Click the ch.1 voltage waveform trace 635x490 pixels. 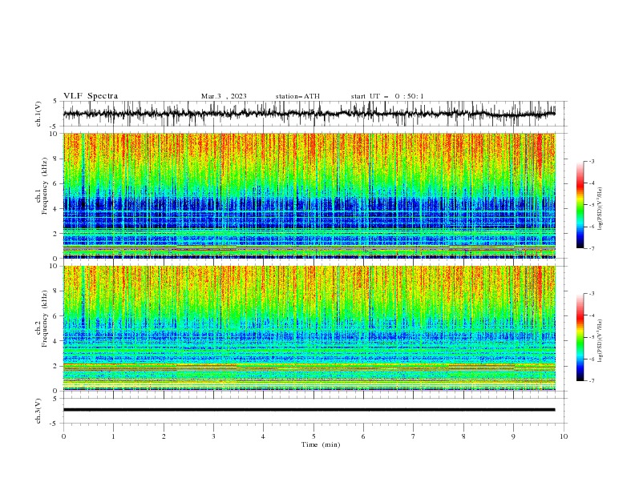309,114
